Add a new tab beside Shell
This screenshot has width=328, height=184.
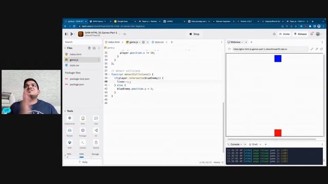click(265, 144)
